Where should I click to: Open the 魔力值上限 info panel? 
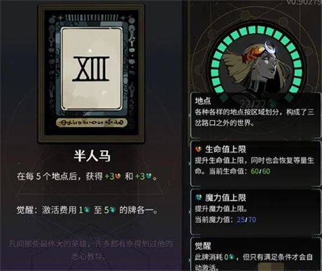tap(255, 212)
